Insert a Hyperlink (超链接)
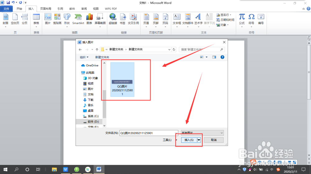311x174 pixels. [113, 19]
